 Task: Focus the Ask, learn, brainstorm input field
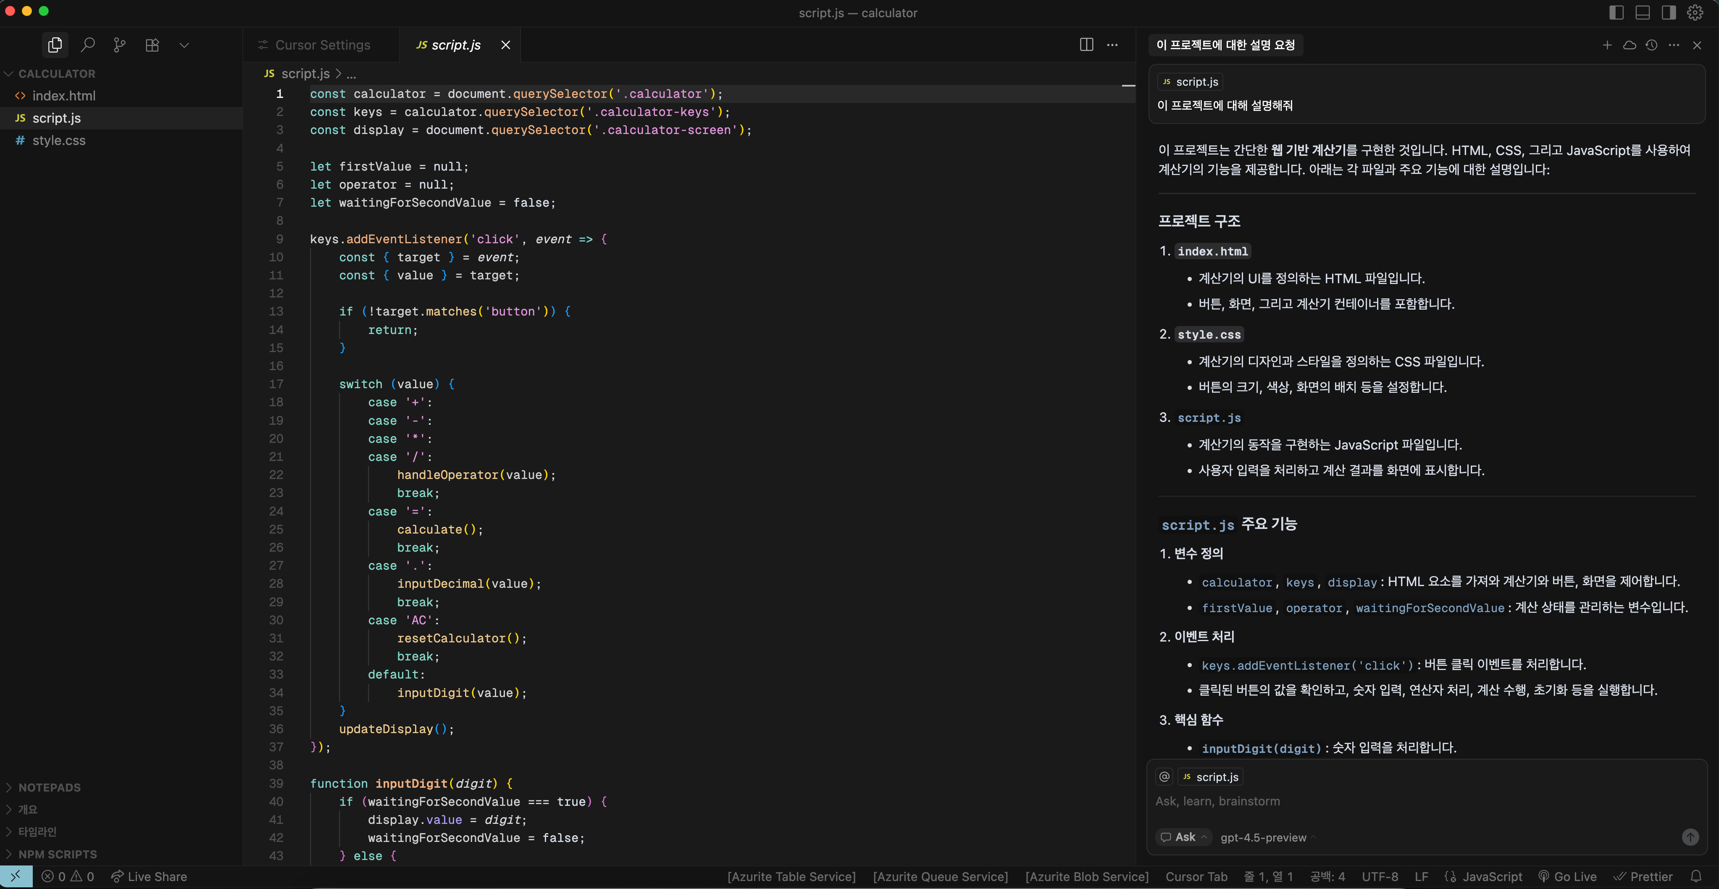click(1401, 801)
